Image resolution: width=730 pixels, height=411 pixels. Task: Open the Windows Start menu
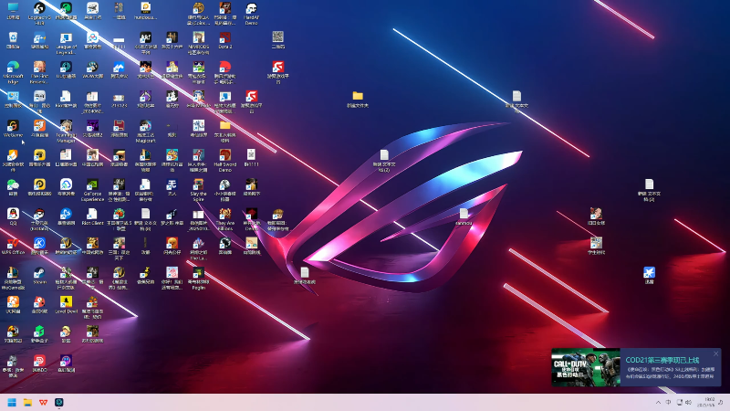12,402
